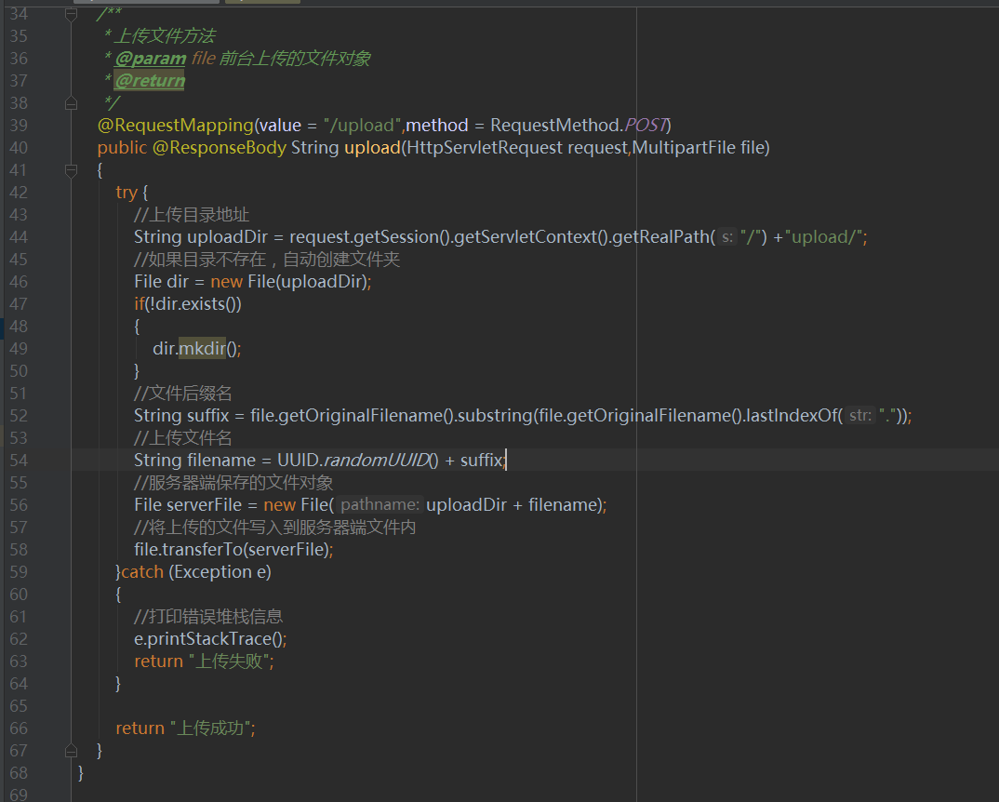Click the MultipartFile parameter type
This screenshot has width=999, height=802.
point(684,148)
